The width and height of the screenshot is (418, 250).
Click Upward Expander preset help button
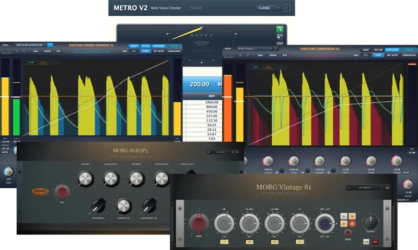point(50,45)
